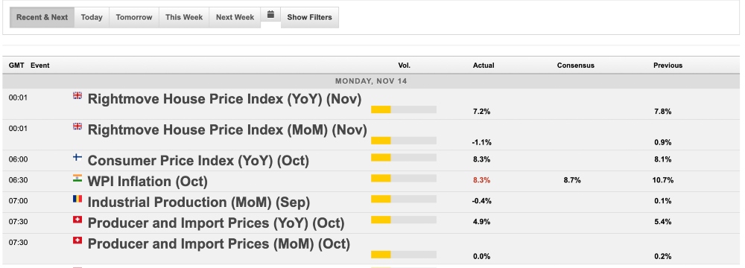Click the -0.4% actual value
The image size is (745, 268).
click(x=482, y=201)
